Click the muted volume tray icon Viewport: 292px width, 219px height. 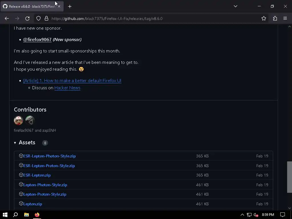coord(256,215)
